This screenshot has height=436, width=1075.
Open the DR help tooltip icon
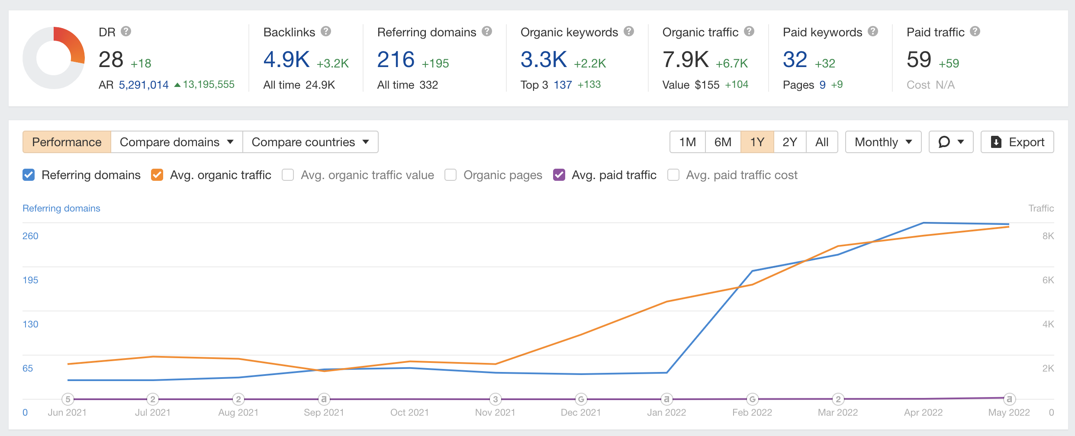pos(126,31)
